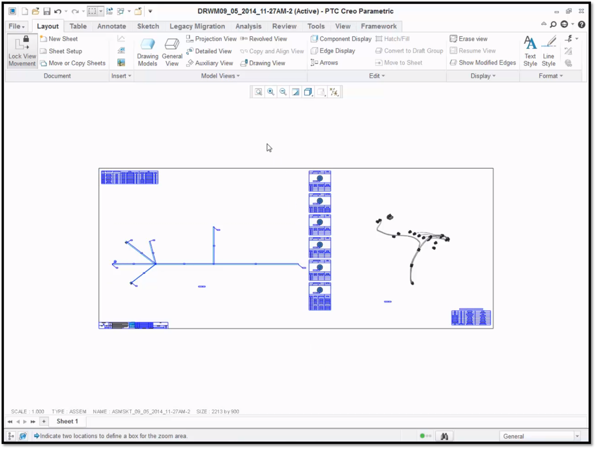Click the Refit zoom icon

[x=258, y=92]
